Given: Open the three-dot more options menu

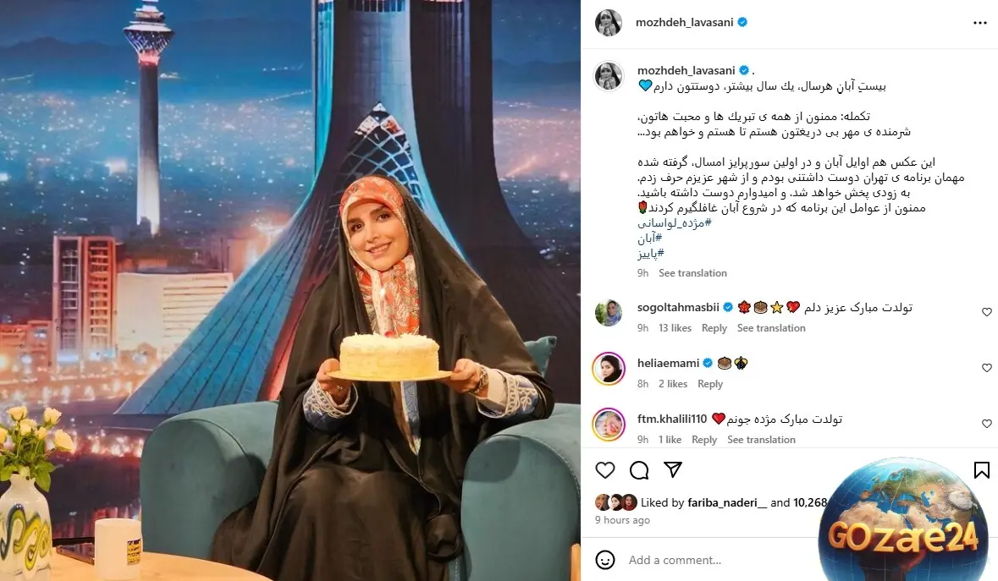Looking at the screenshot, I should click(979, 23).
